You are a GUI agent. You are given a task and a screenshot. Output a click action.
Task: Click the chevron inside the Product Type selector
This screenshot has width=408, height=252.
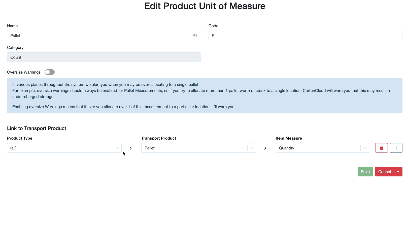click(117, 148)
